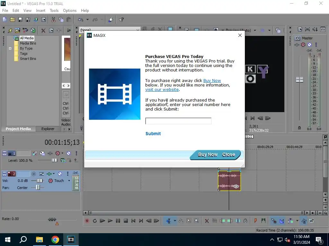
Task: Click the video track 1 Level slider
Action: click(54, 160)
